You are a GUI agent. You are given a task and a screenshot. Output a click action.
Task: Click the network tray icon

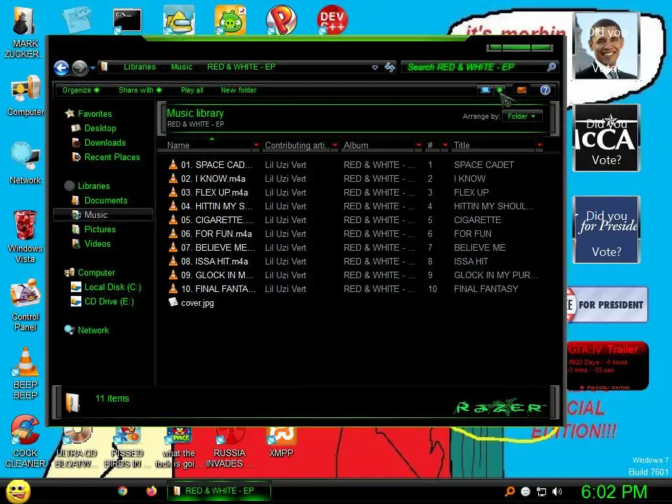pyautogui.click(x=541, y=492)
